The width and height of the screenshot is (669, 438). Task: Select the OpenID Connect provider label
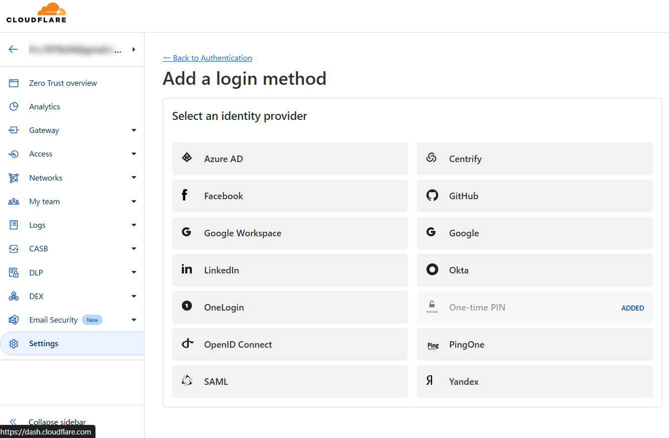coord(238,345)
